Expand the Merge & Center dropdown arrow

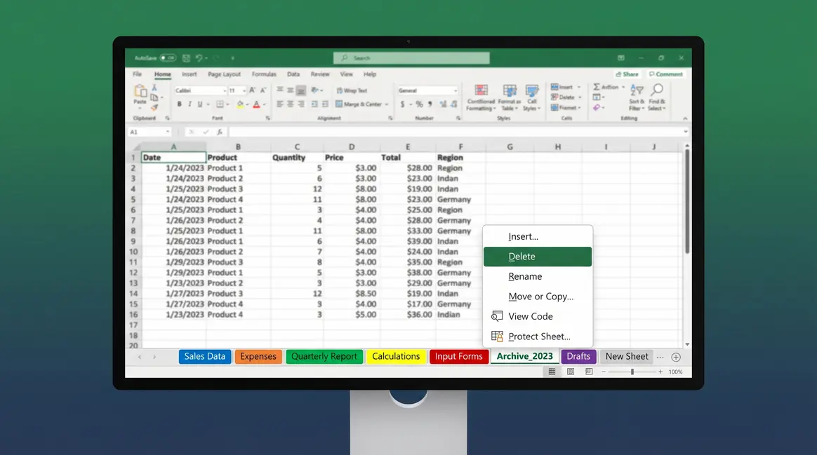pos(387,104)
